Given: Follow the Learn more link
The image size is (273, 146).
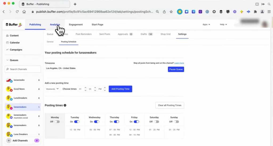Looking at the screenshot, I should pos(179,63).
